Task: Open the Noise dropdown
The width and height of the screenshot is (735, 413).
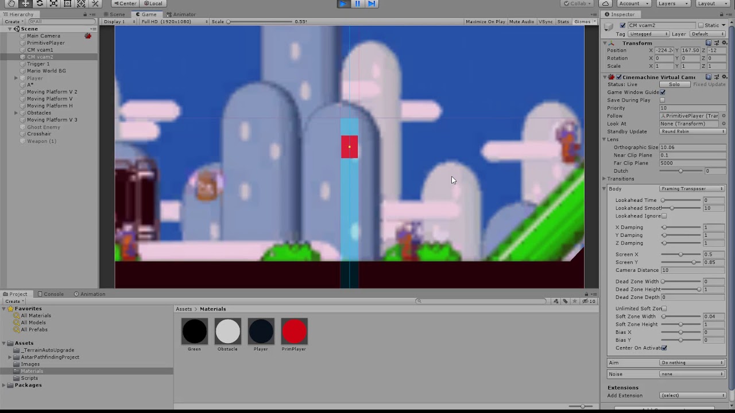Action: [x=693, y=374]
